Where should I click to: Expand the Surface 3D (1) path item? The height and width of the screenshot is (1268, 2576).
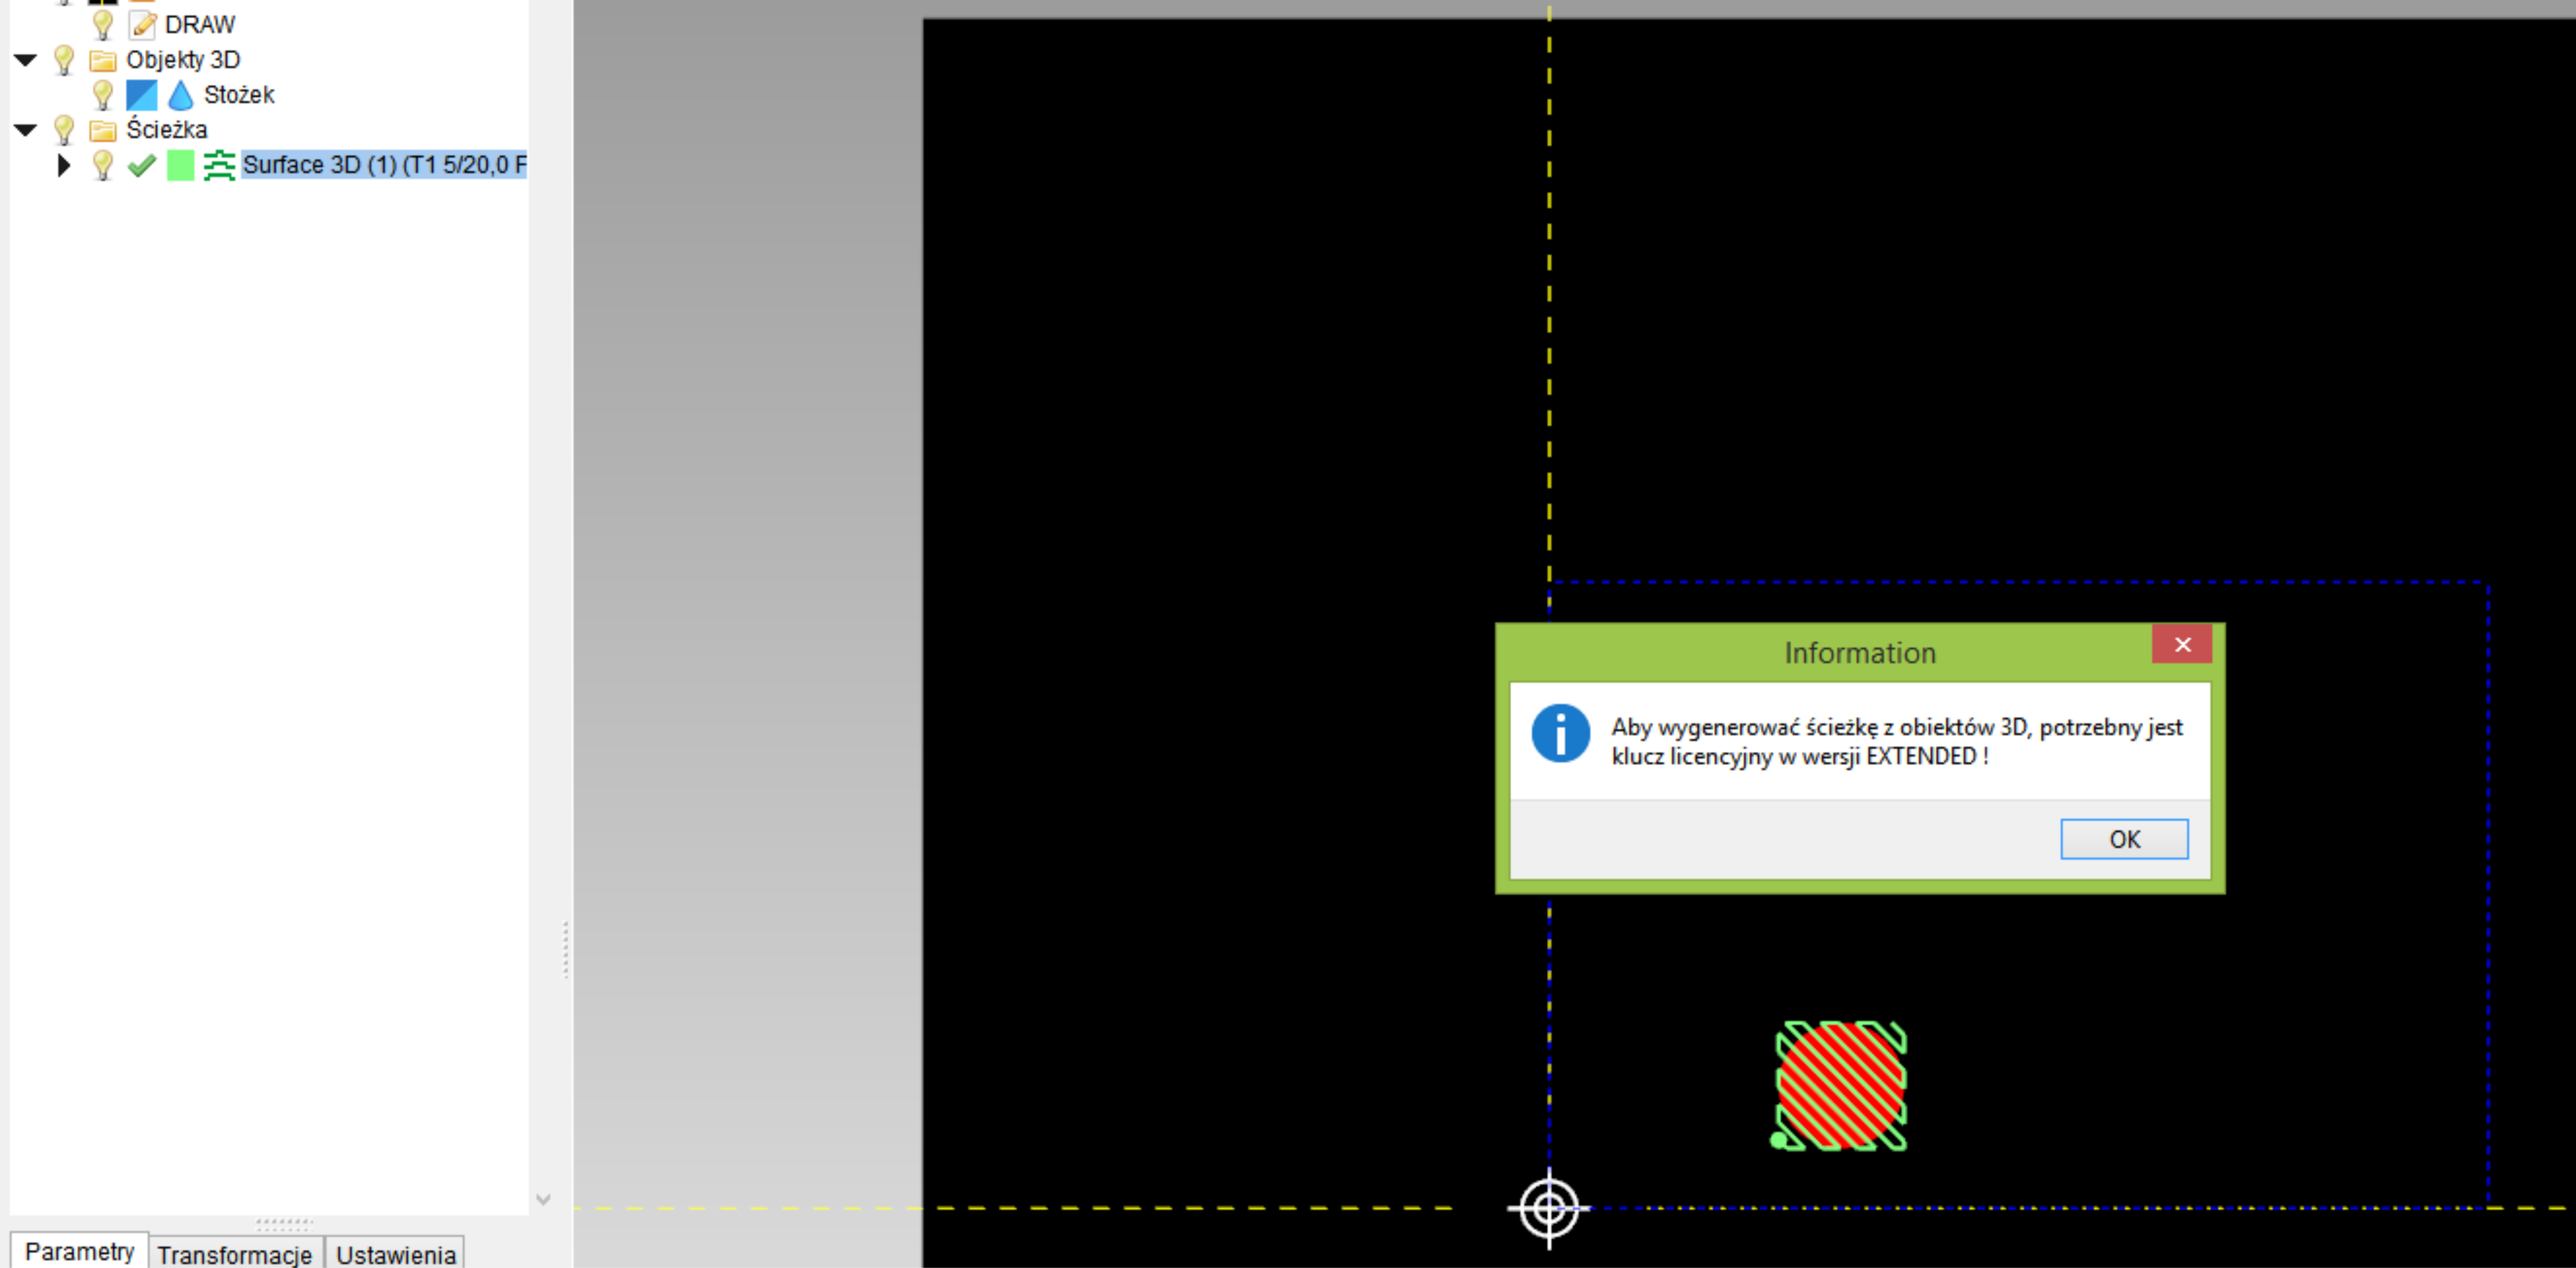63,165
